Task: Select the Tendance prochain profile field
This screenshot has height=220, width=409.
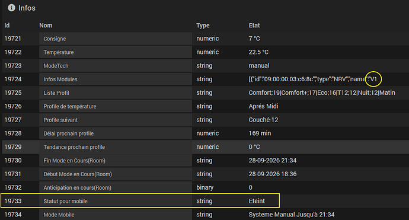Action: pyautogui.click(x=116, y=147)
